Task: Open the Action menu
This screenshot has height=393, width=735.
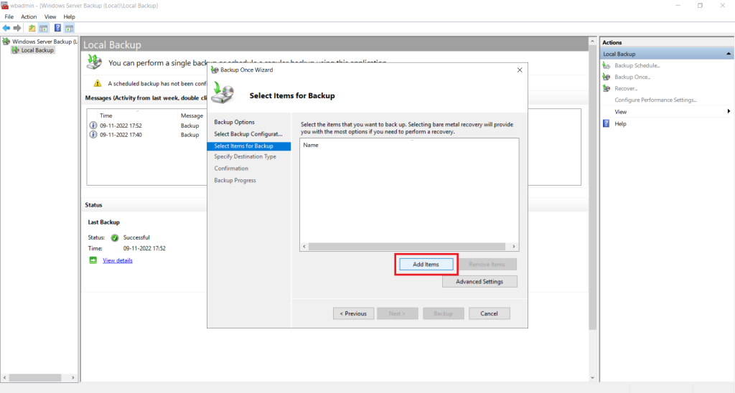Action: 29,17
